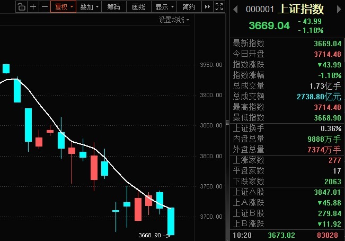Image resolution: width=345 pixels, height=241 pixels.
Task: Click the 3668.90 low price annotation
Action: [149, 235]
